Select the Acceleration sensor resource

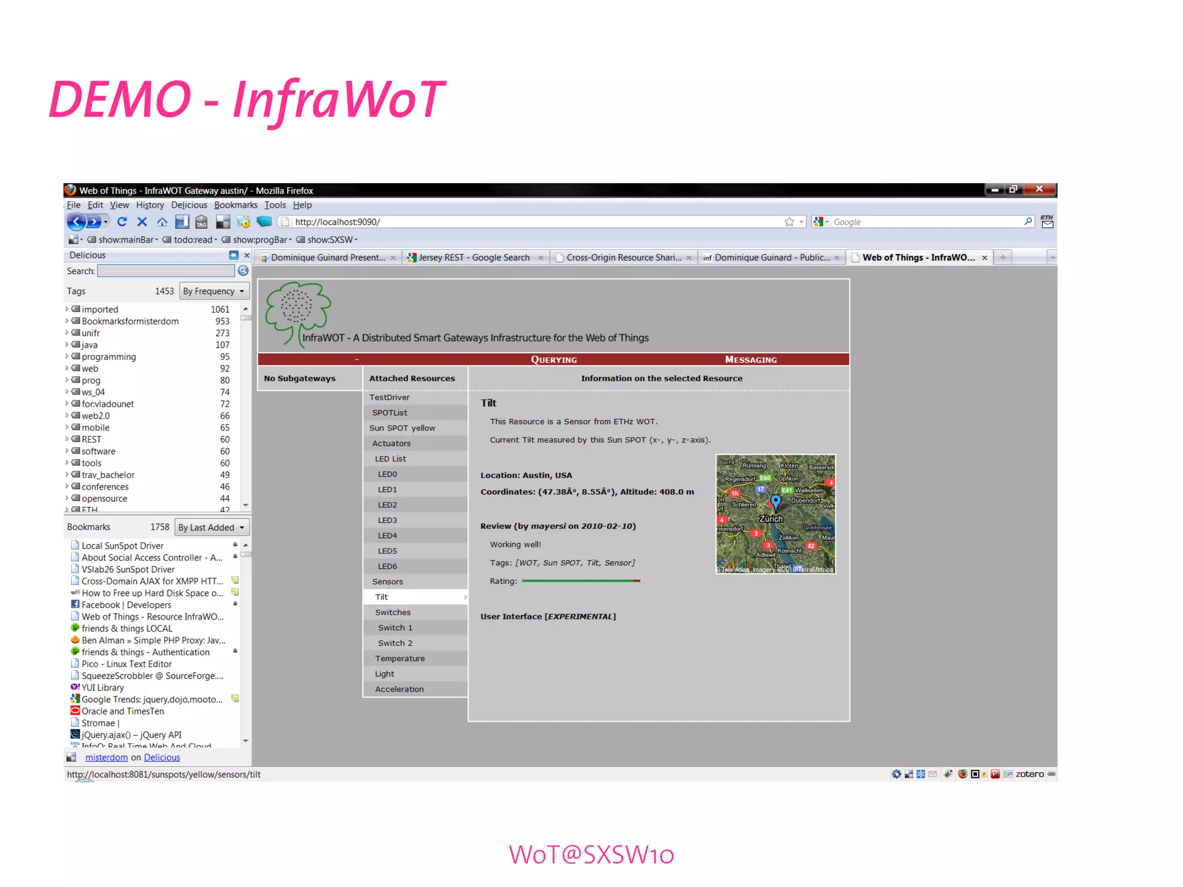tap(415, 689)
